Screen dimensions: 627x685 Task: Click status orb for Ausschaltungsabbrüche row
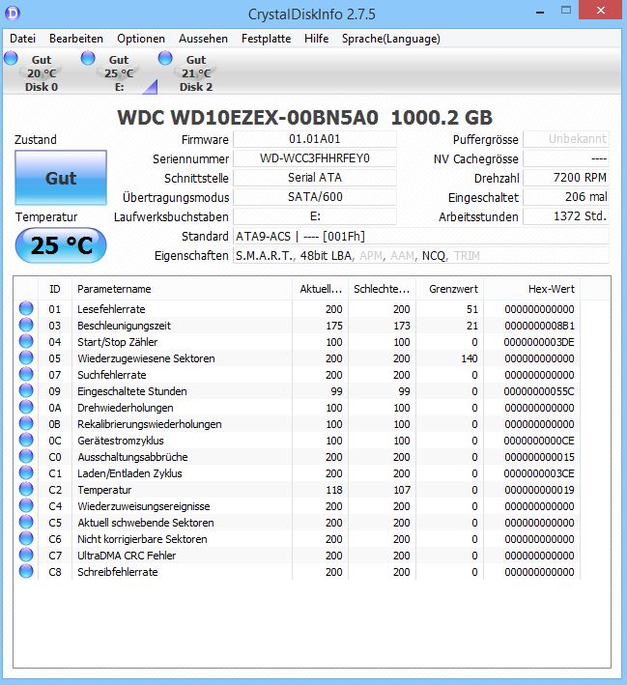pyautogui.click(x=26, y=456)
